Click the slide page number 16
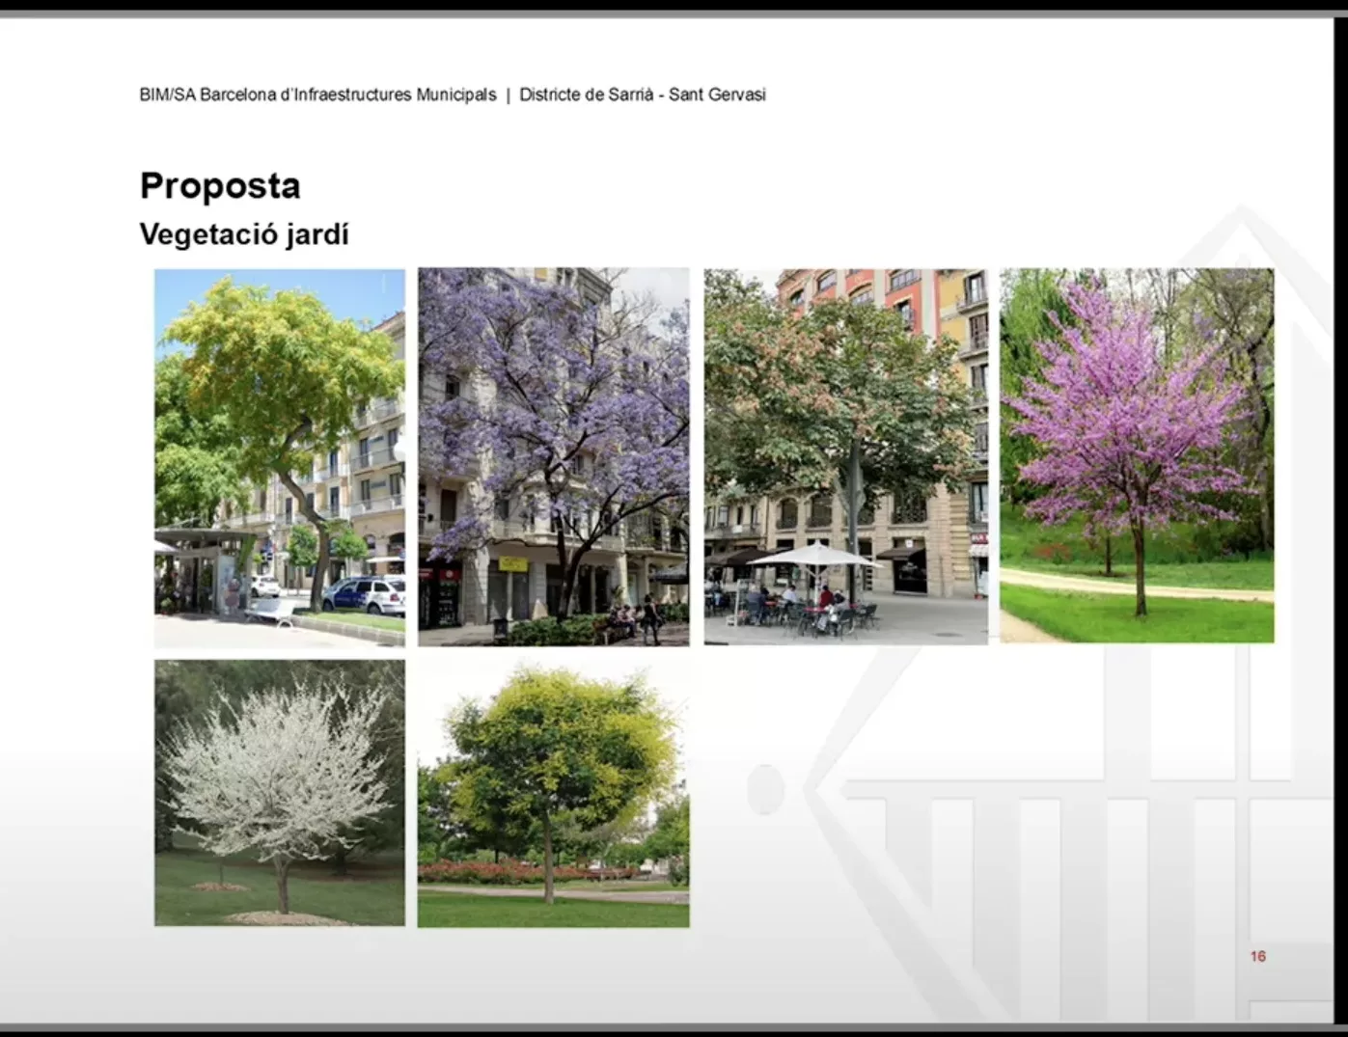 tap(1257, 956)
